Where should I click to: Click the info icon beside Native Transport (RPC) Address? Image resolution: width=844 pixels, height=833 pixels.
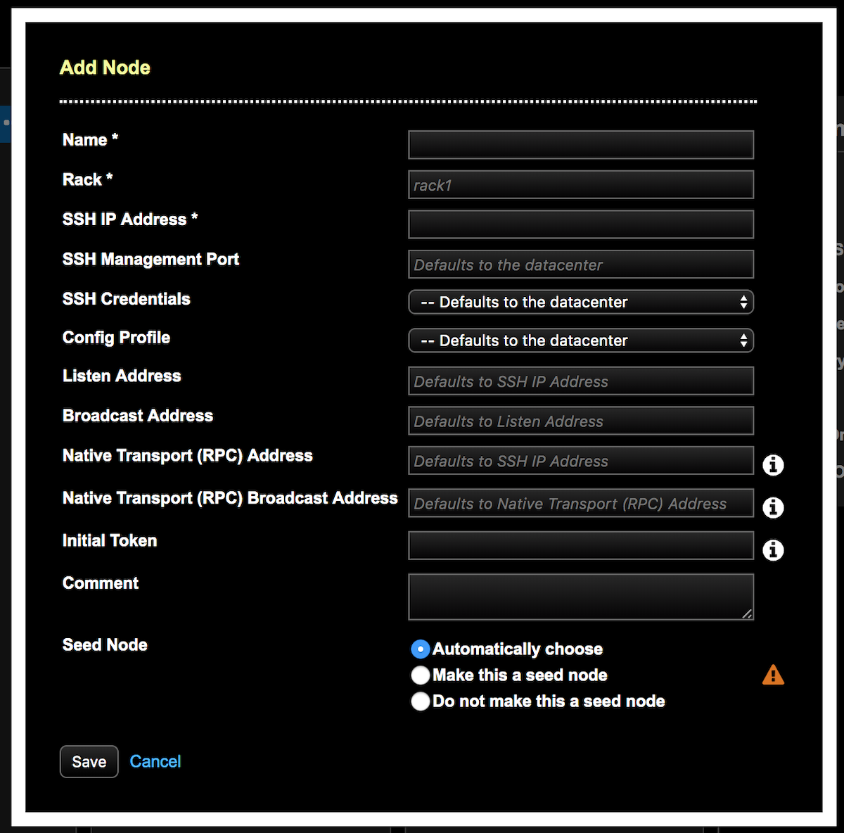point(773,465)
